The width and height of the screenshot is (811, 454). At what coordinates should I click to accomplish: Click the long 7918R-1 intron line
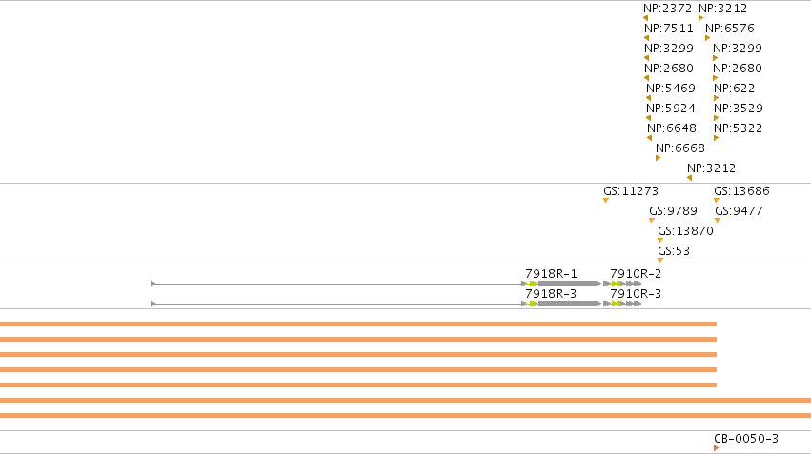tap(336, 284)
